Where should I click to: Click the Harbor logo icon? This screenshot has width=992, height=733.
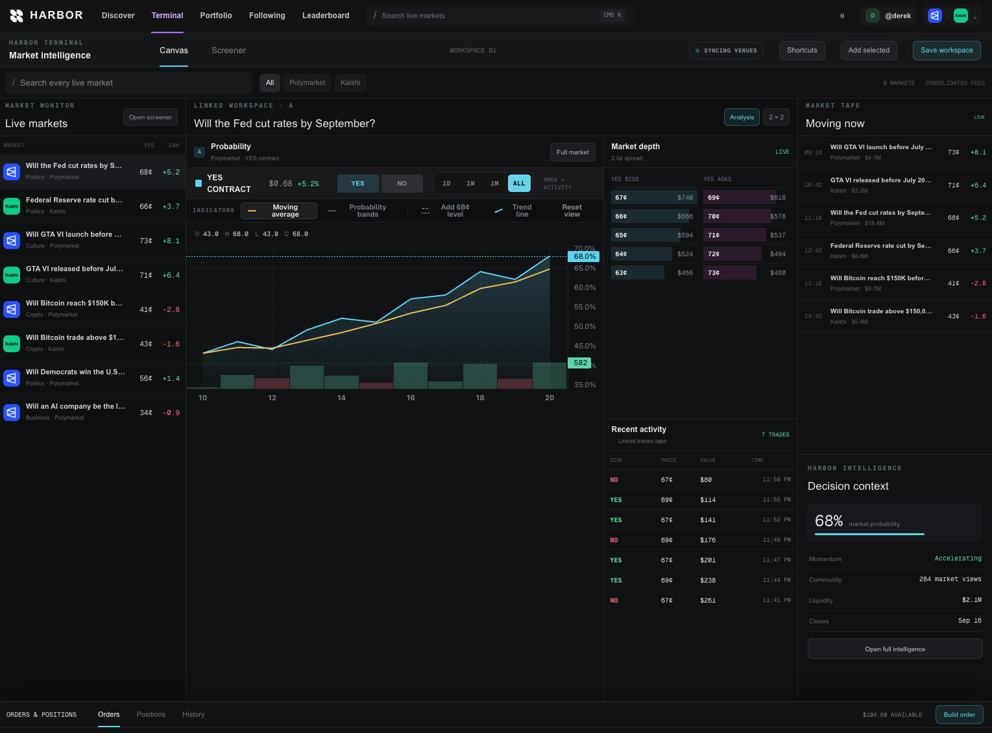tap(17, 16)
